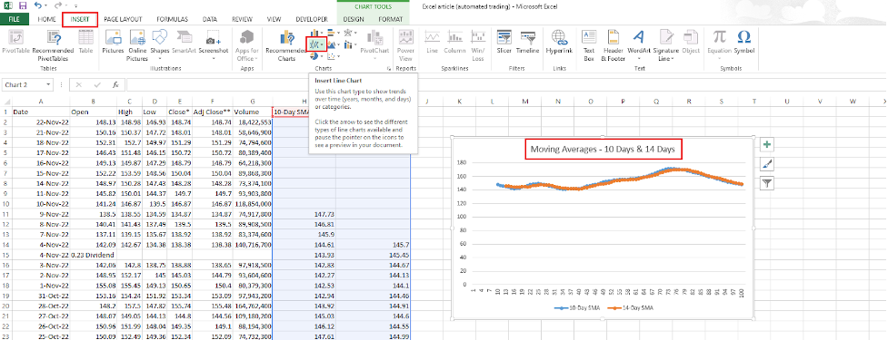Click the Timeline filter button

point(528,43)
